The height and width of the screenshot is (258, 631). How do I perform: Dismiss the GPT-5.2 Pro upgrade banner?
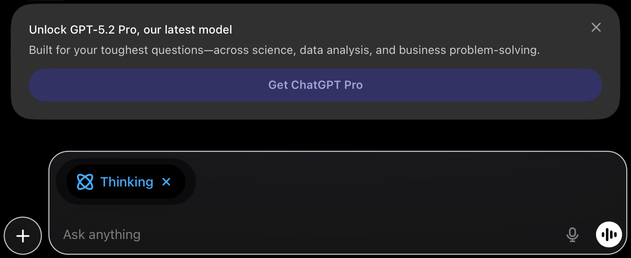596,27
